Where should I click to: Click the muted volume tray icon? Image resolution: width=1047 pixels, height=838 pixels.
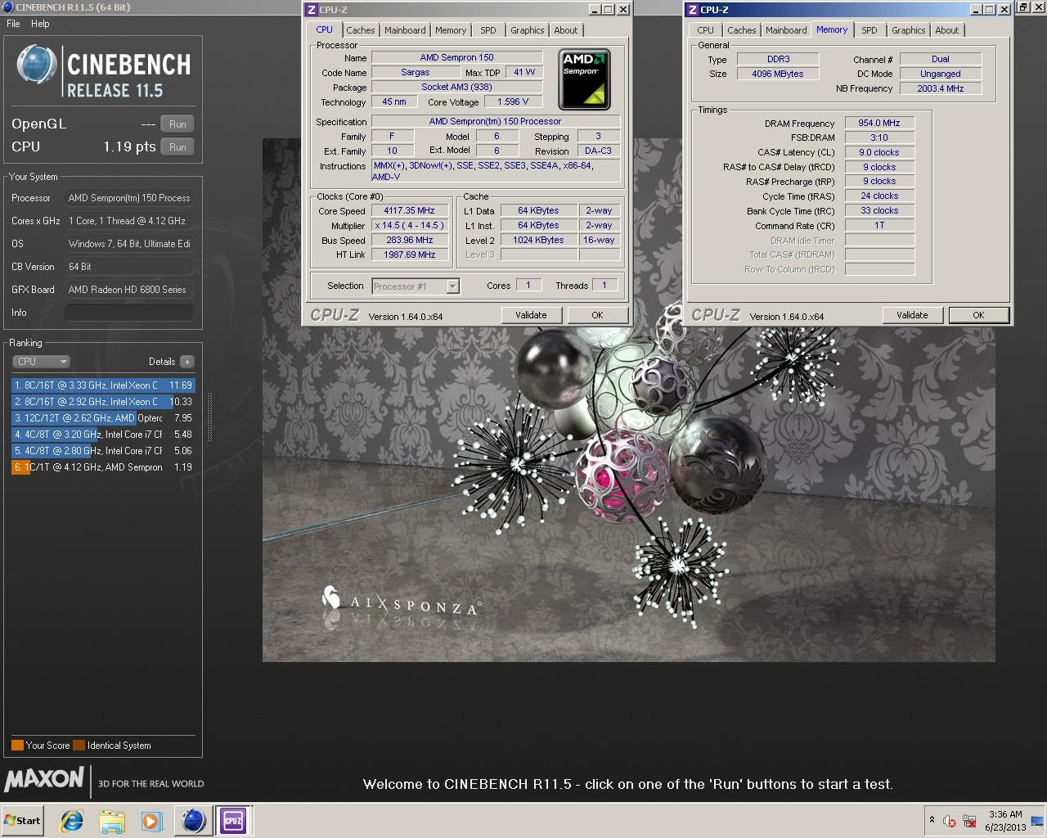950,821
